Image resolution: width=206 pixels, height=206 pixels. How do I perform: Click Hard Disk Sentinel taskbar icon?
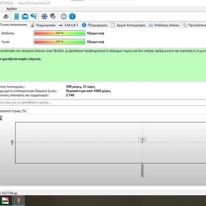click(19, 201)
